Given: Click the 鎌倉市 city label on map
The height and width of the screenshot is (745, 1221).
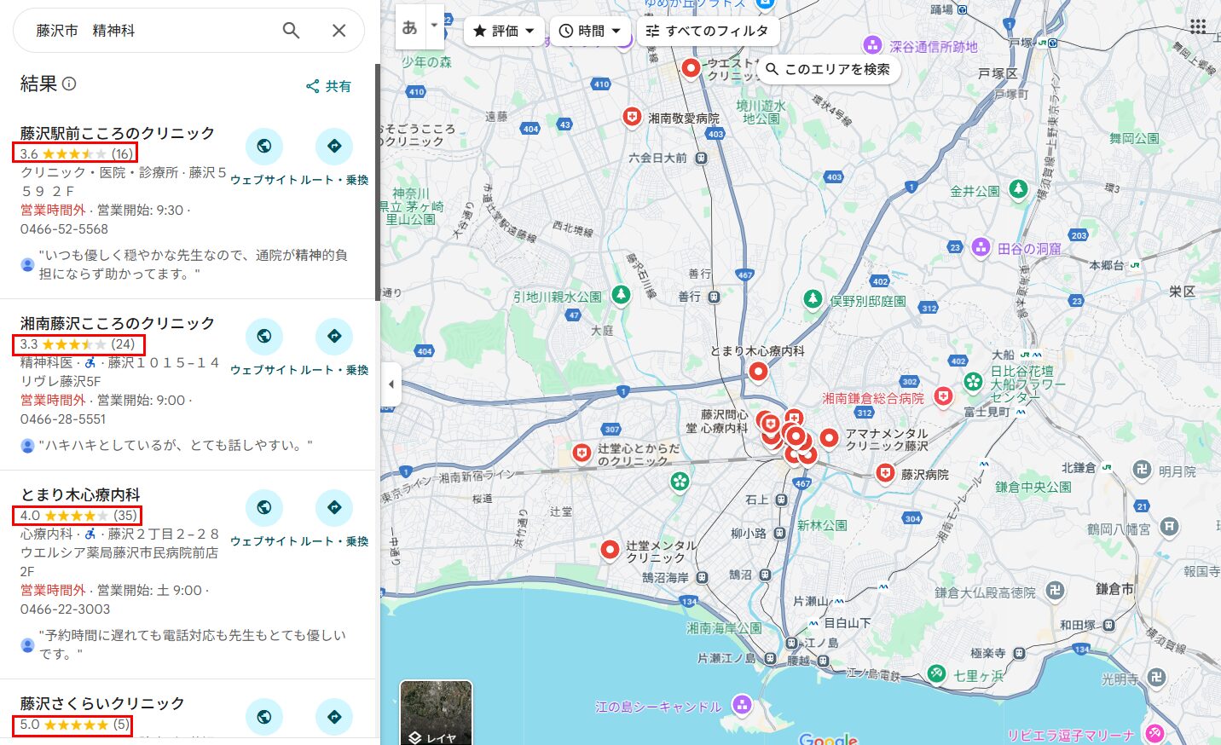Looking at the screenshot, I should click(1114, 588).
